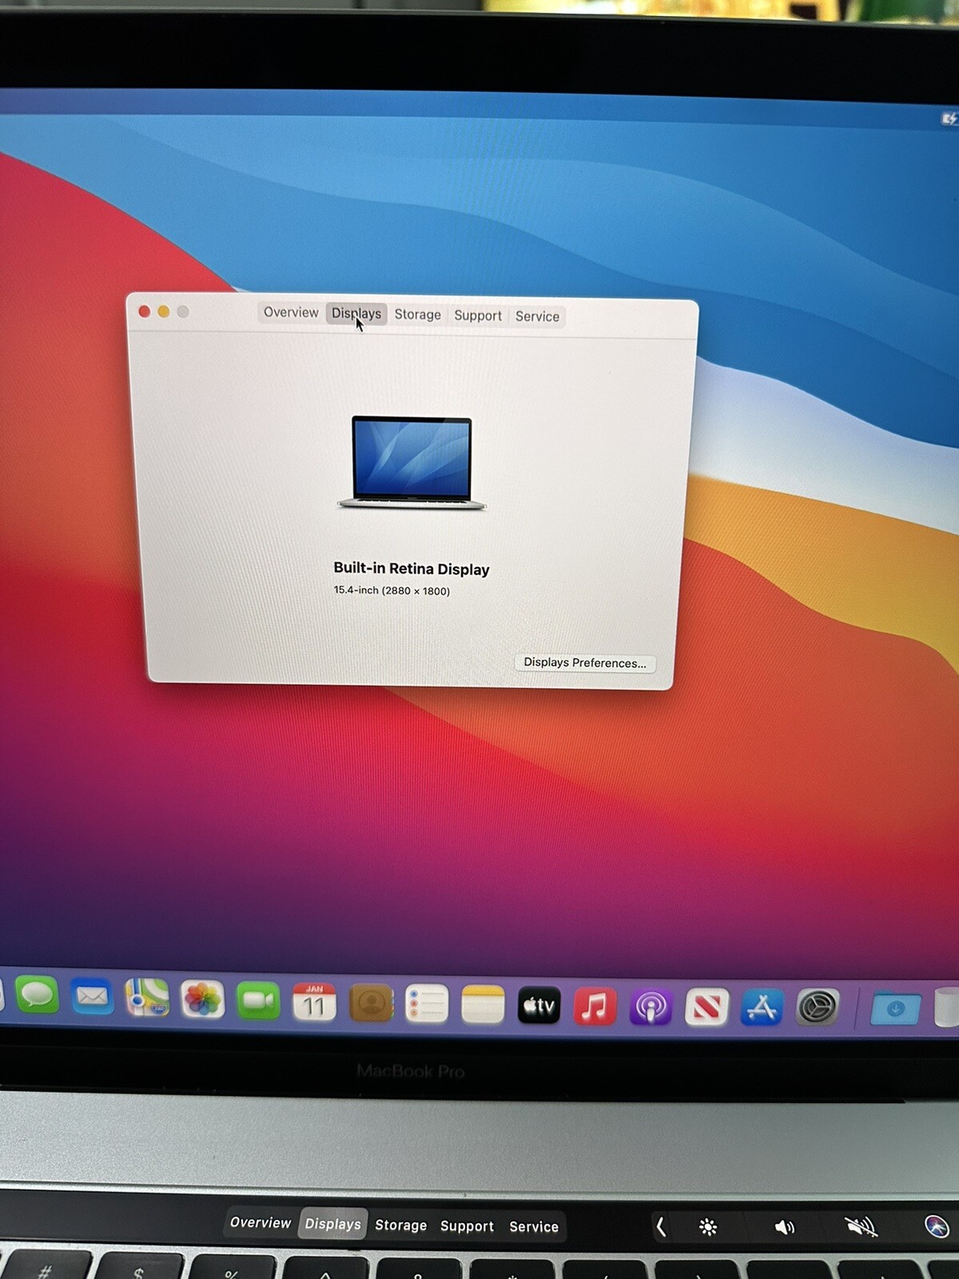
Task: Launch Apple TV app from Dock
Action: point(539,1006)
